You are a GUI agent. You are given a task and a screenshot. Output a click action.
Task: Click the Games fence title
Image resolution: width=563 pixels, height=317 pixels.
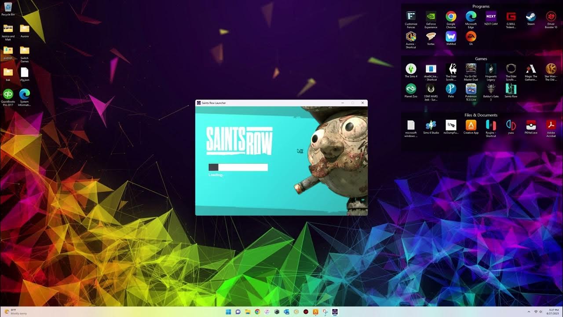481,59
